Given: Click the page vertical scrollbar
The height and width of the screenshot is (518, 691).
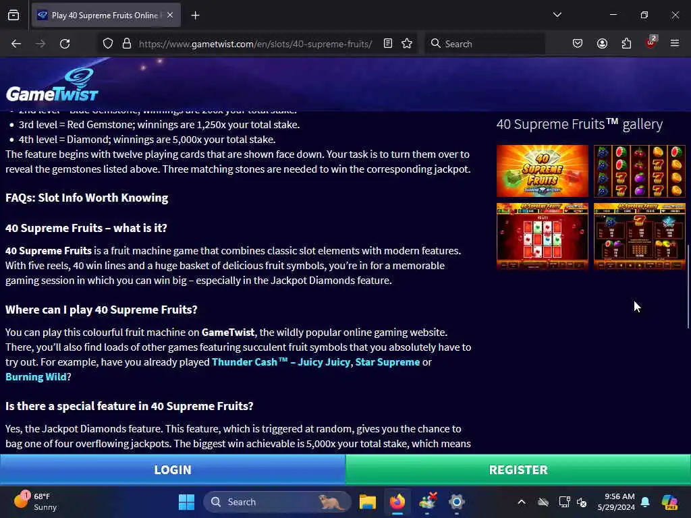Looking at the screenshot, I should pos(688,286).
